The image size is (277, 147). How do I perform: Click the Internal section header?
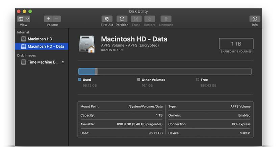point(23,32)
